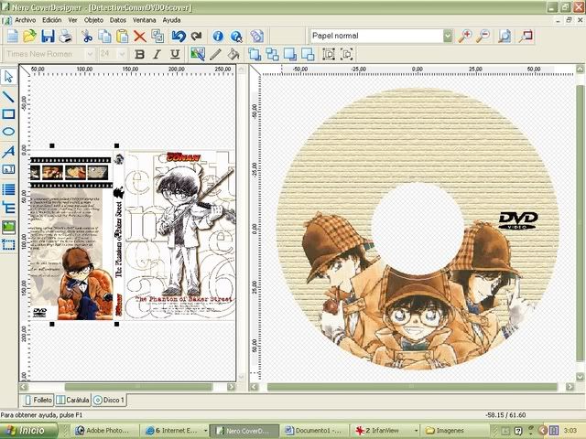The height and width of the screenshot is (439, 586).
Task: Open the font size dropdown
Action: [x=120, y=55]
